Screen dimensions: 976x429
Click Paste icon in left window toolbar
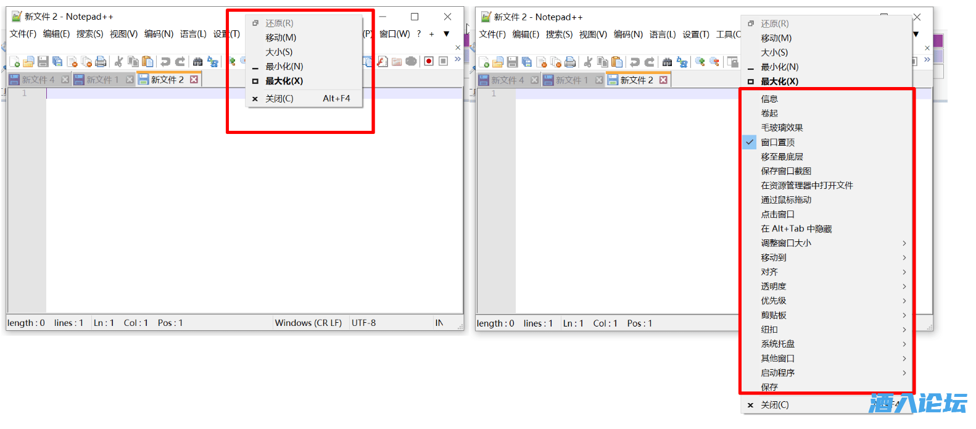coord(147,62)
